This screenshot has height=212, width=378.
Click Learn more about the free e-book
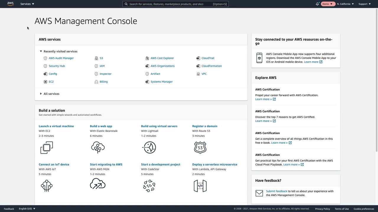click(x=281, y=143)
